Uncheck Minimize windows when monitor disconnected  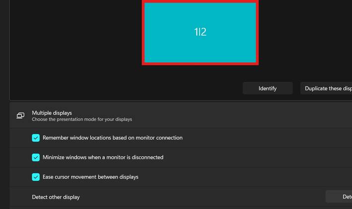(x=36, y=157)
